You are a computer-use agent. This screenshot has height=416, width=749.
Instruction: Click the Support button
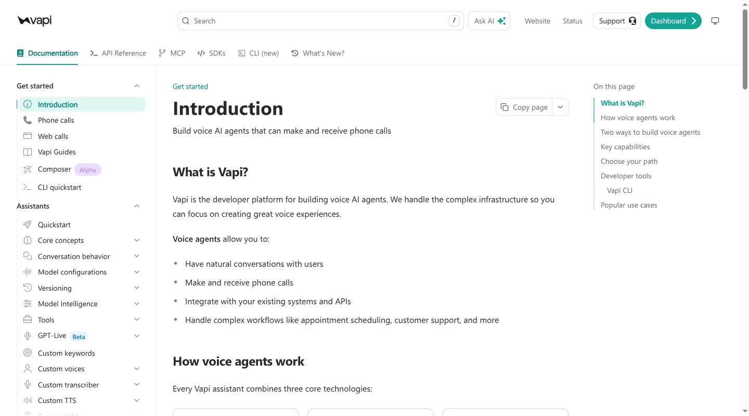pos(617,21)
